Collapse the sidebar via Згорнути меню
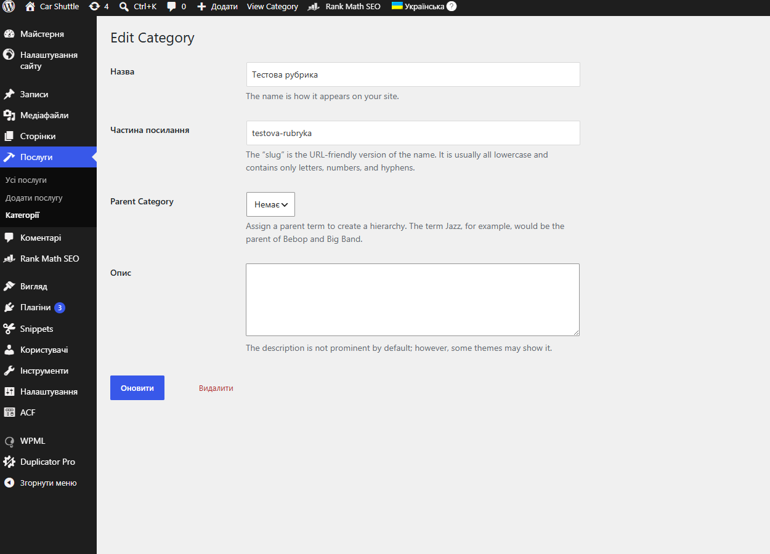Screen dimensions: 770x554 click(48, 483)
